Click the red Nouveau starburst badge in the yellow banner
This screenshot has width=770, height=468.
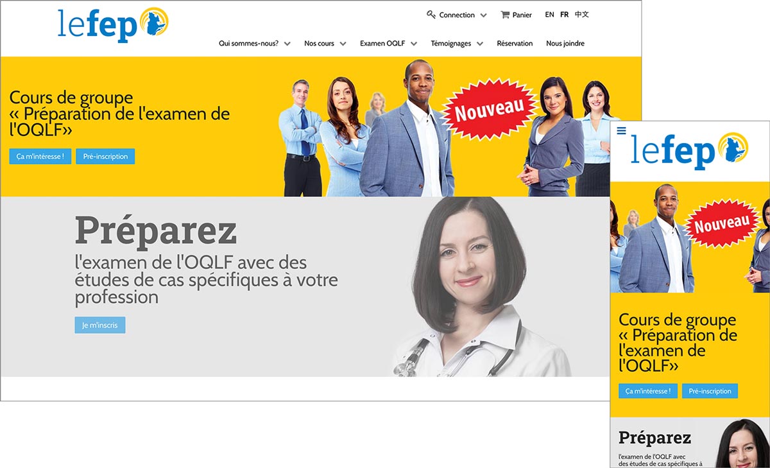point(489,108)
